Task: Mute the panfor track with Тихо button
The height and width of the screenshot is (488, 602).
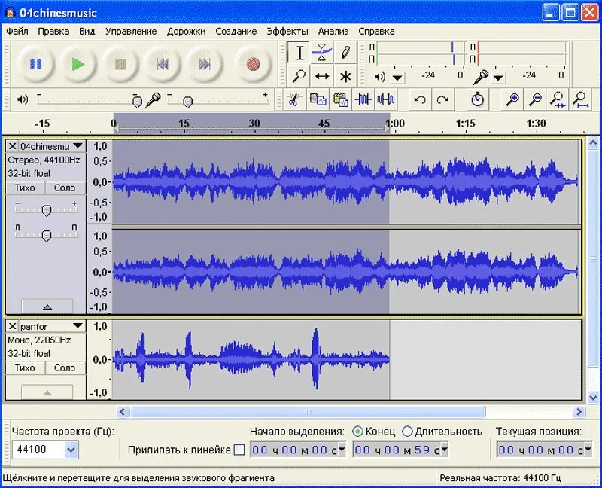Action: pyautogui.click(x=25, y=368)
